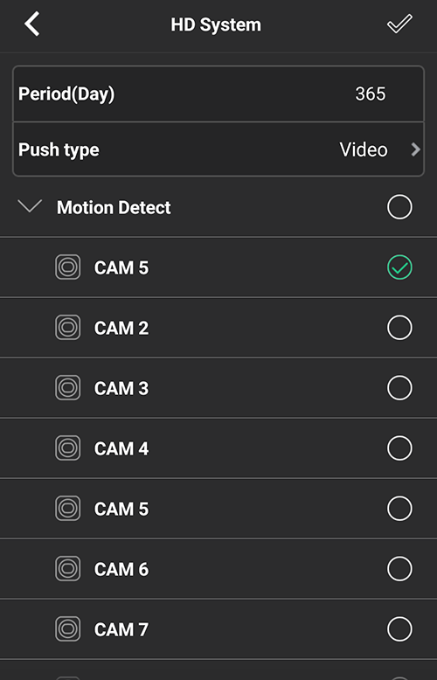Viewport: 437px width, 680px height.
Task: Click the camera icon beside CAM 7
Action: (x=67, y=628)
